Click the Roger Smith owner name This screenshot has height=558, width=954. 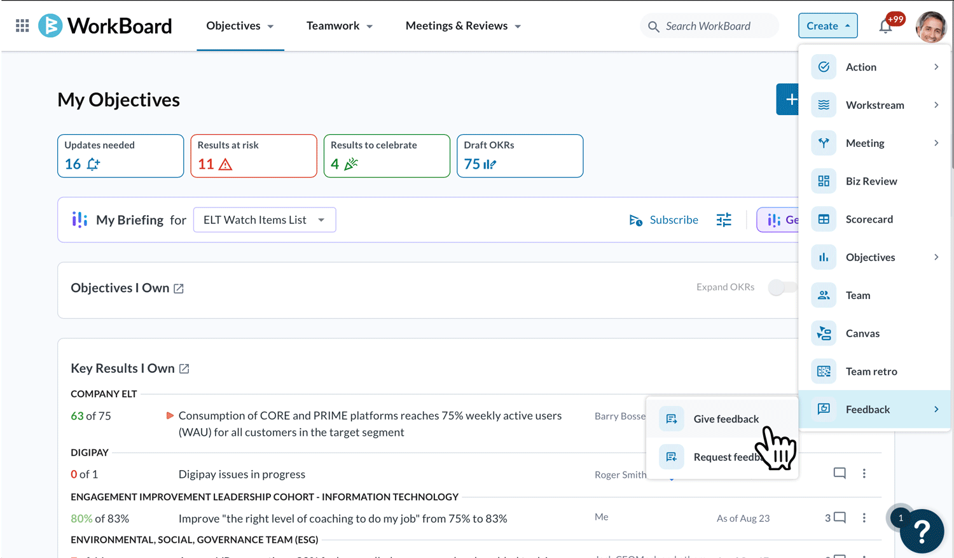point(620,475)
